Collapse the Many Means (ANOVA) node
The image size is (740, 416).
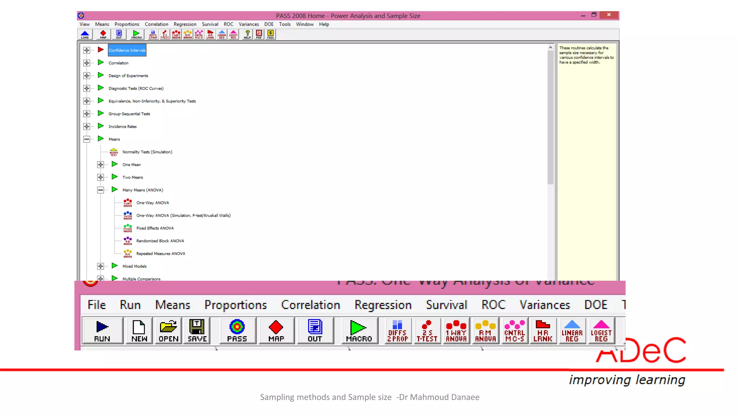coord(100,190)
